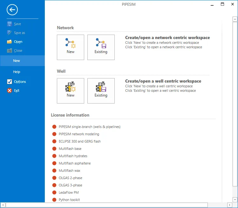Open an Existing network centric workspace

click(x=101, y=47)
